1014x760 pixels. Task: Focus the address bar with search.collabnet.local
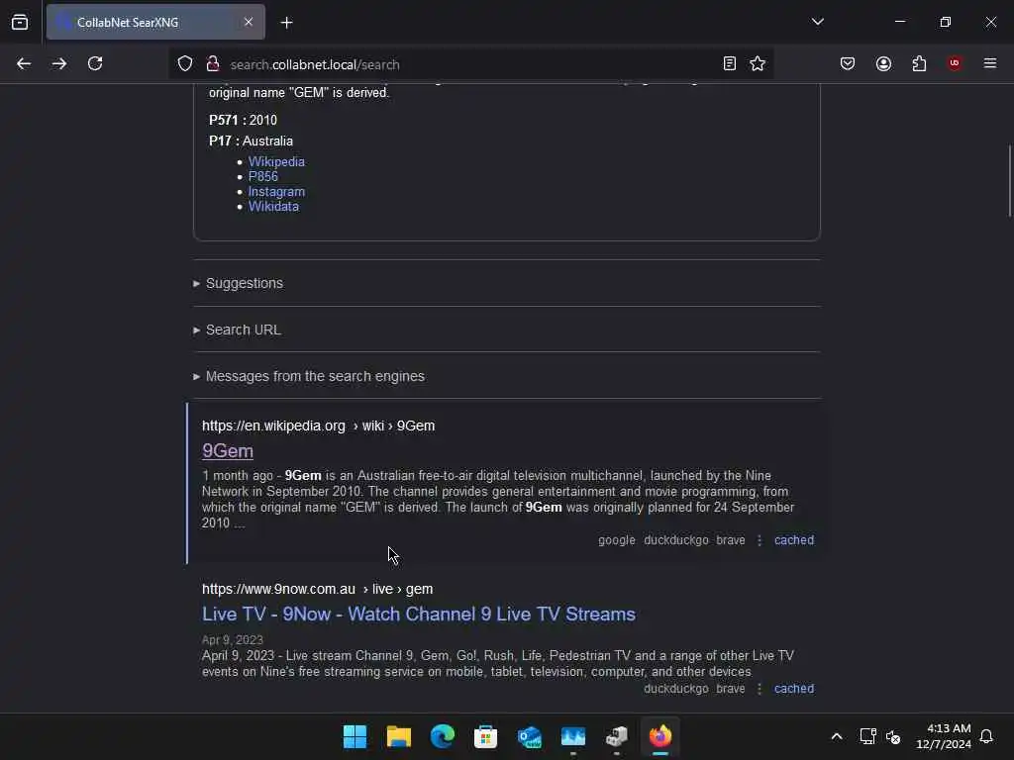click(470, 64)
